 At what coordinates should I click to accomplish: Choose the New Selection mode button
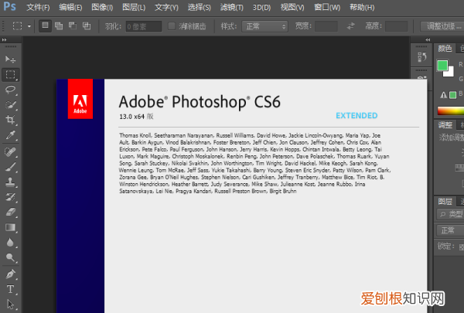(46, 26)
